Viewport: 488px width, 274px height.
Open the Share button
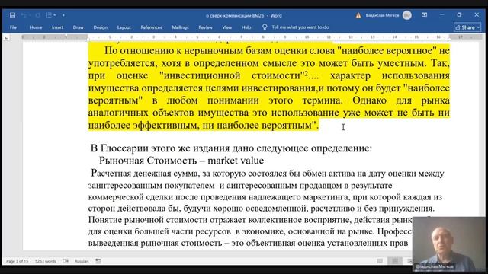pos(467,27)
